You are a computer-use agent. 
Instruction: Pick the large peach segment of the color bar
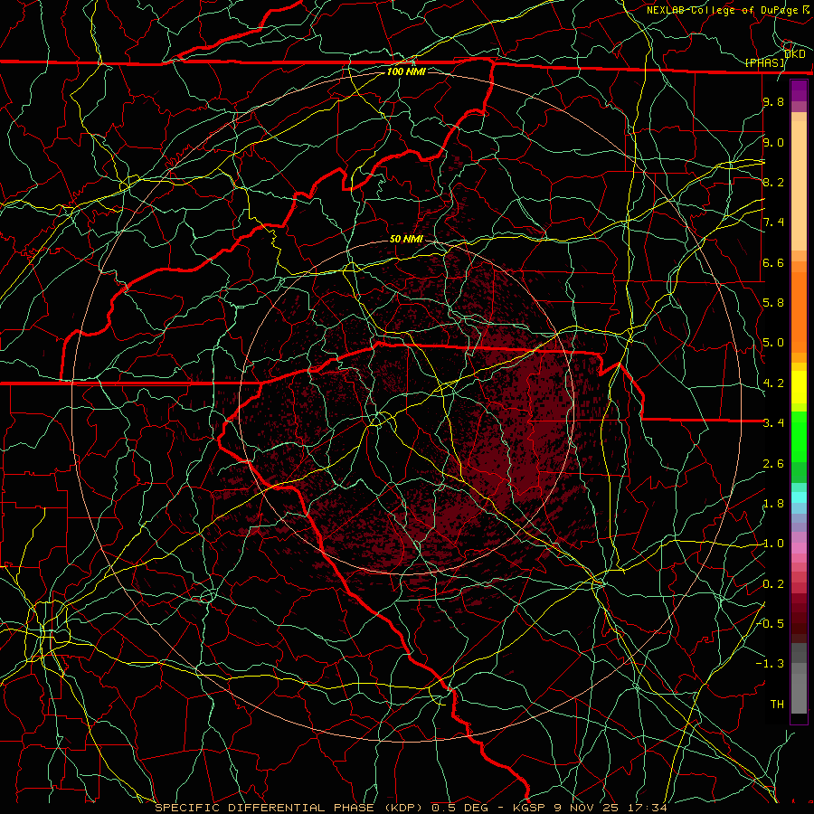point(799,185)
